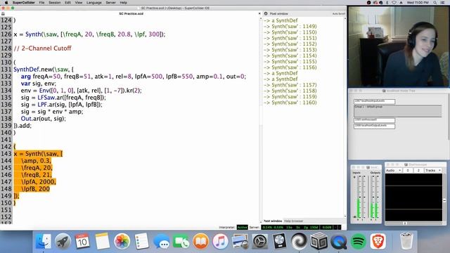Click the swirl spiral app icon in dock

pyautogui.click(x=299, y=241)
